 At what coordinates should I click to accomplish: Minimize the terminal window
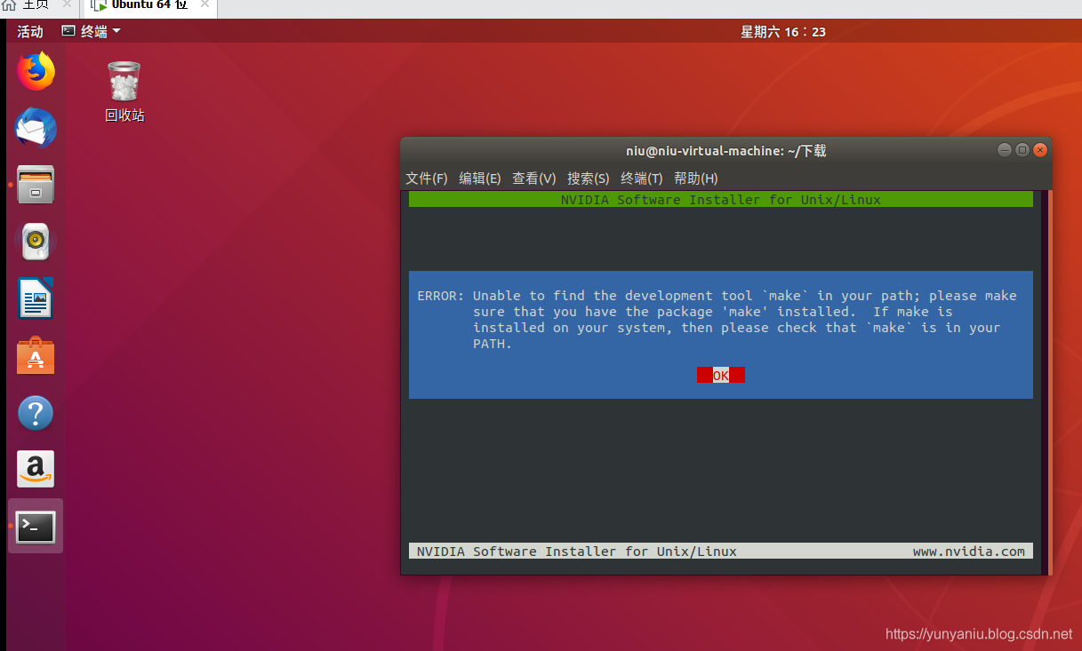point(1005,150)
